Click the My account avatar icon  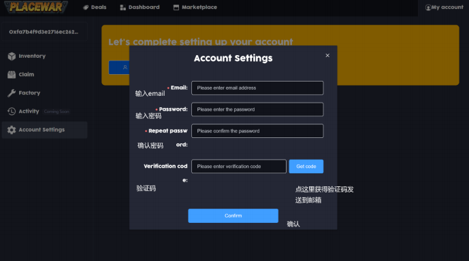pos(428,7)
